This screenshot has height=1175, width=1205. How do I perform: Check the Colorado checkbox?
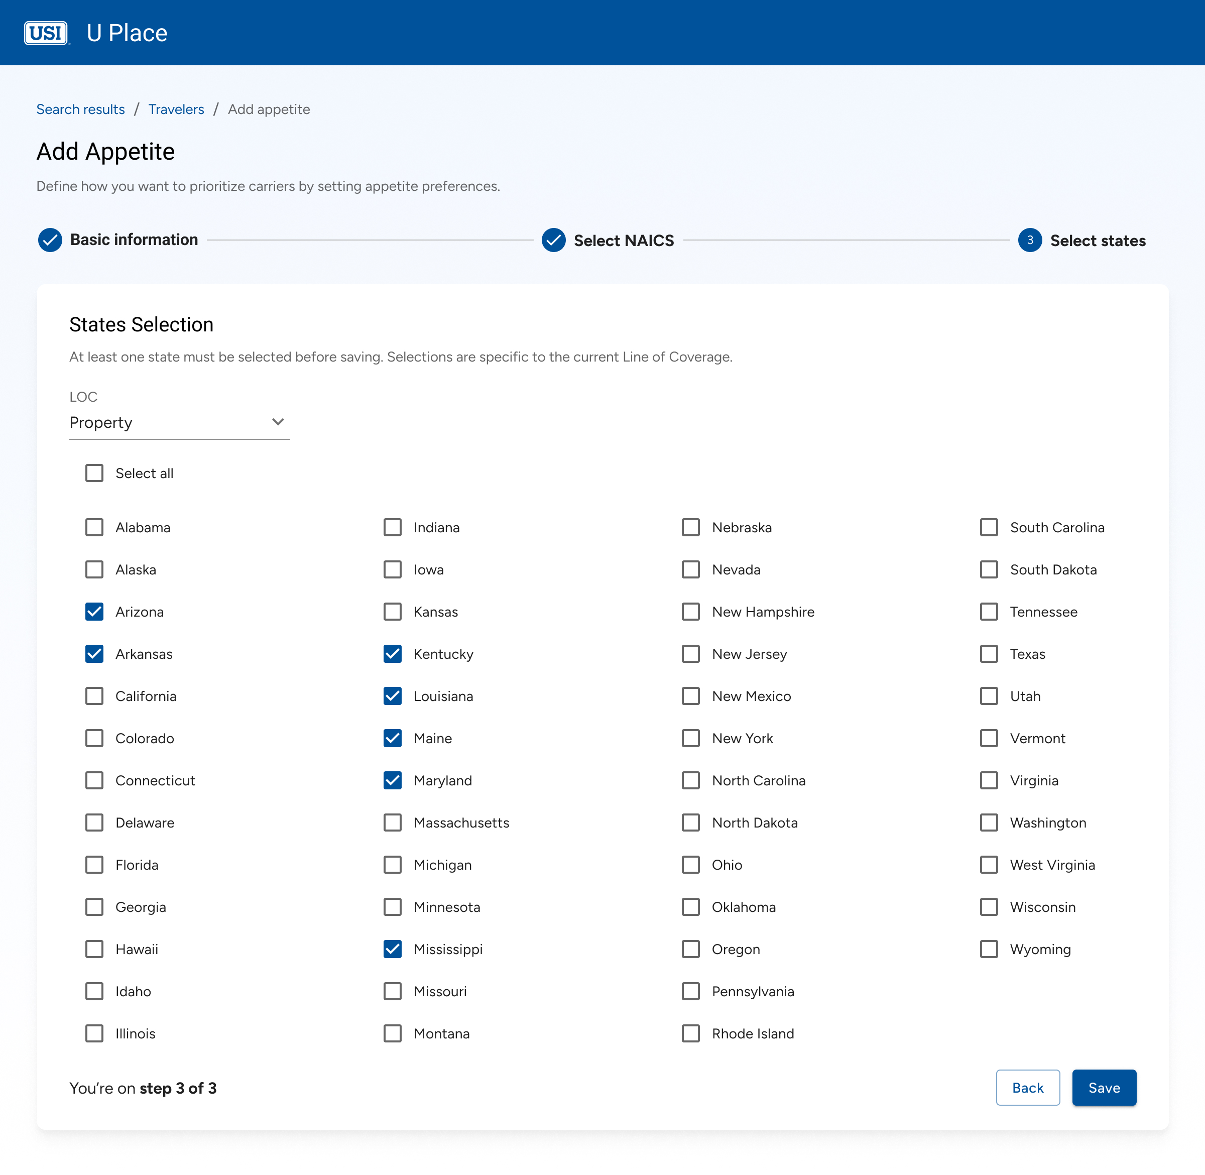pyautogui.click(x=94, y=738)
